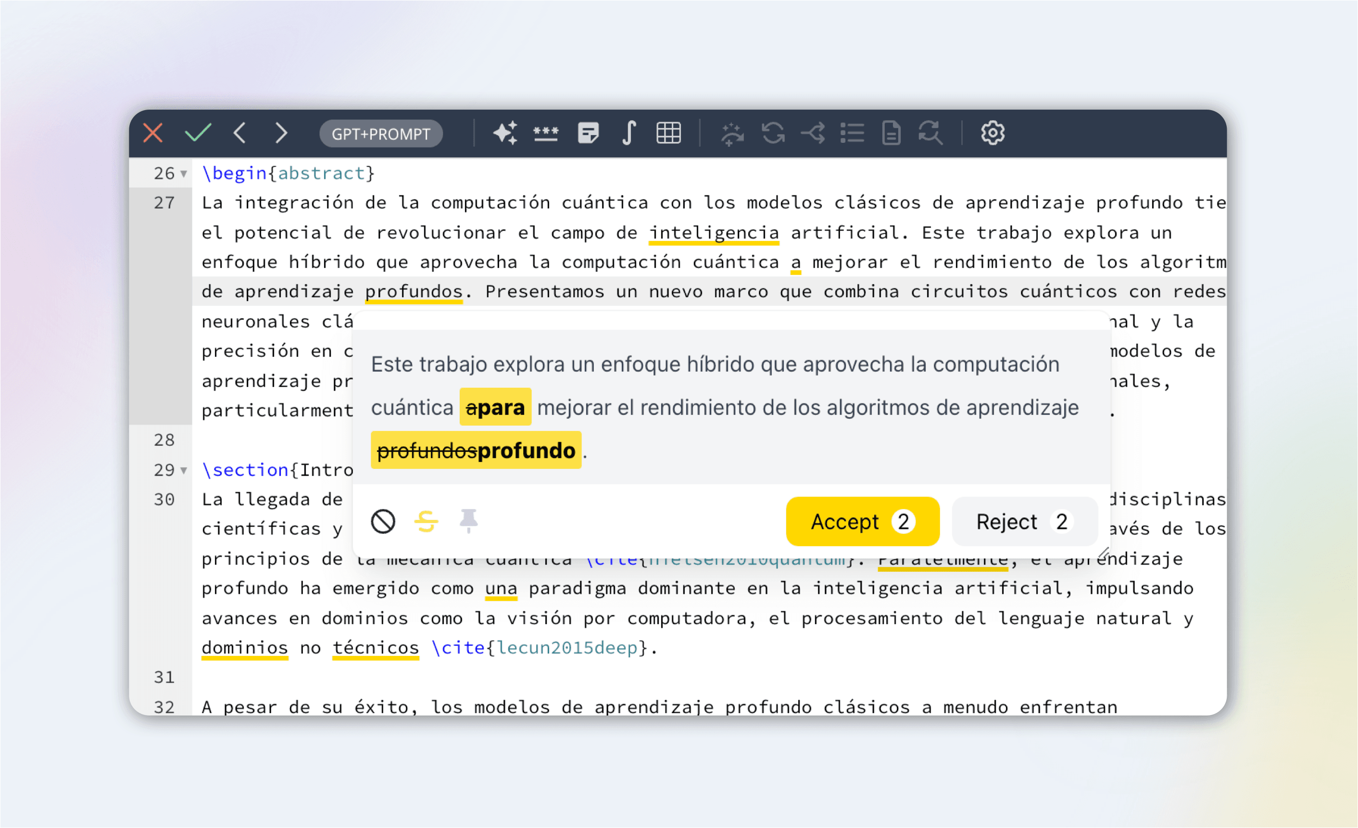Image resolution: width=1358 pixels, height=828 pixels.
Task: Click the bulleted list icon in toolbar
Action: (x=852, y=133)
